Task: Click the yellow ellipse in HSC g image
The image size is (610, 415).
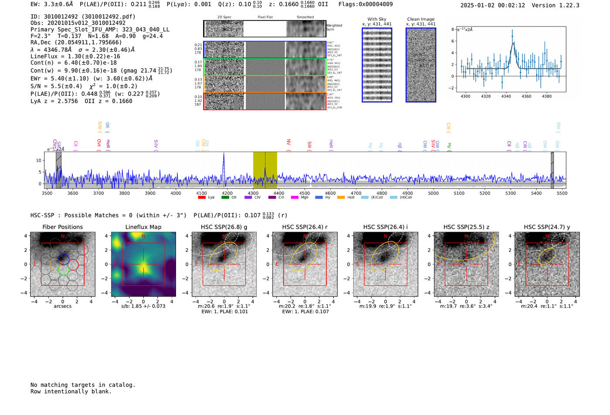Action: click(224, 256)
